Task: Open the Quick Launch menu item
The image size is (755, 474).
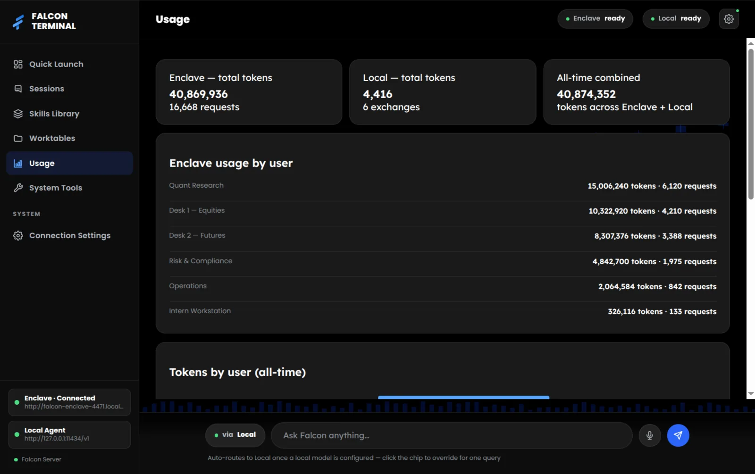Action: (69, 64)
